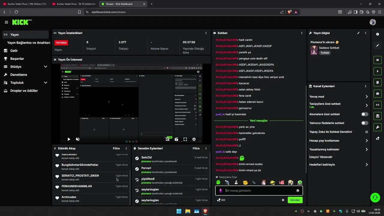Unmute the stream preview audio
This screenshot has height=216, width=384.
[x=77, y=139]
